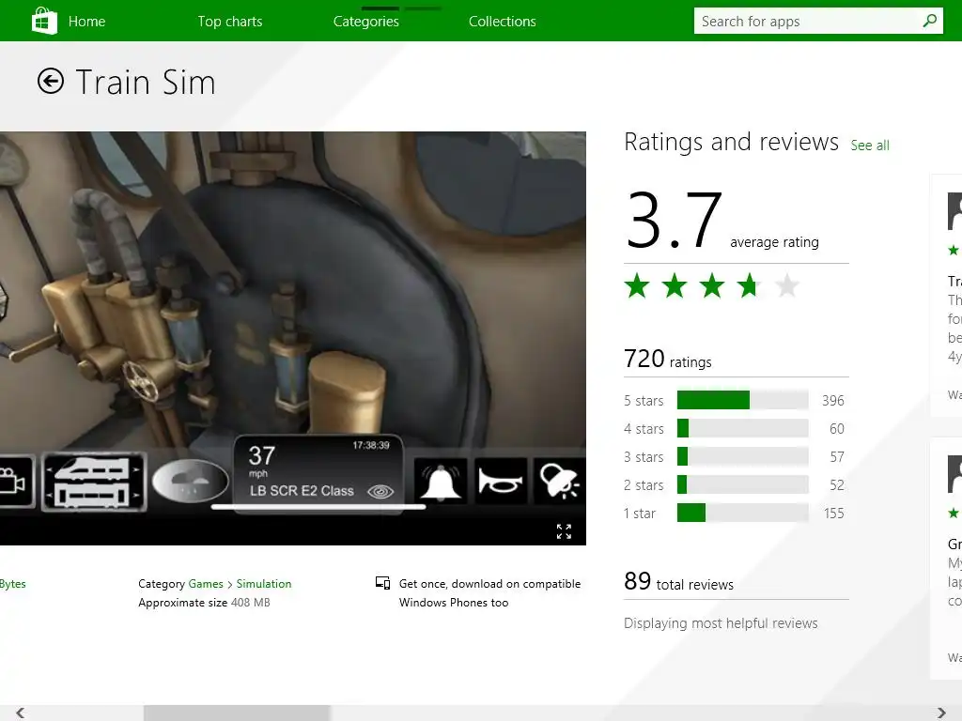The height and width of the screenshot is (721, 962).
Task: Click the 396 count for 5 stars
Action: coord(833,400)
